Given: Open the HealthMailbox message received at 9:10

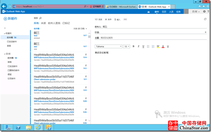Looking at the screenshot, I should 59,90.
